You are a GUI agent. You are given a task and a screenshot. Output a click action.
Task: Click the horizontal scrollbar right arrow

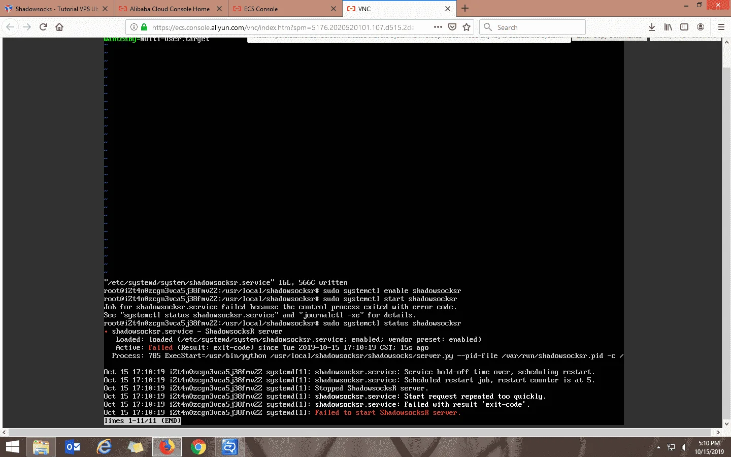718,433
